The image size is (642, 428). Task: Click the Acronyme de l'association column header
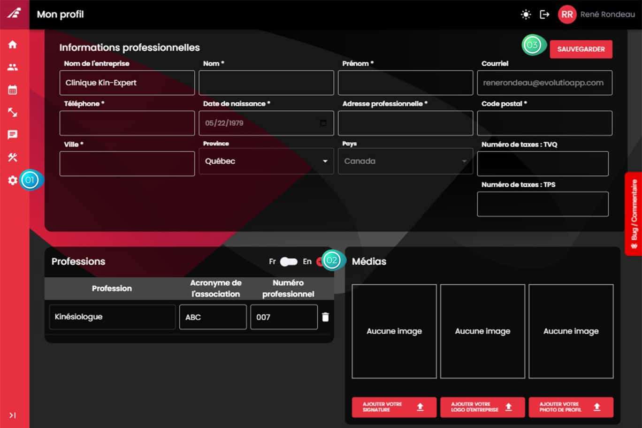(215, 288)
